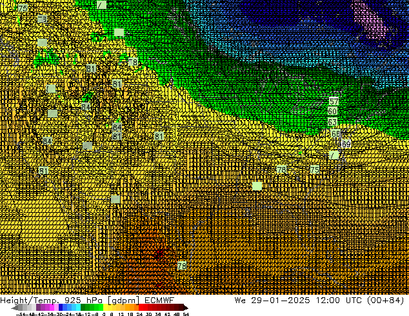Click the contour label 66

click(335, 133)
